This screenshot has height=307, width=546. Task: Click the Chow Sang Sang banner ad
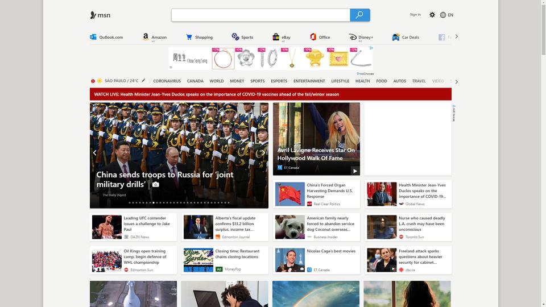271,58
